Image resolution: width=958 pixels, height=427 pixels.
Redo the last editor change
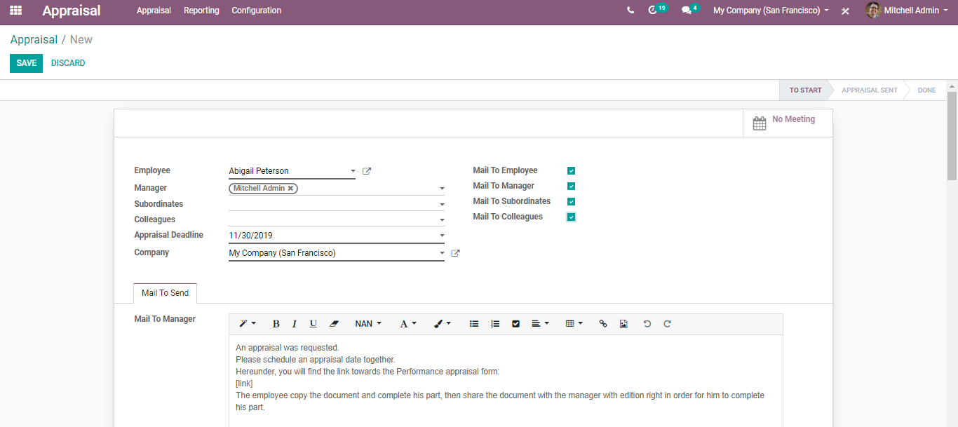[x=668, y=324]
